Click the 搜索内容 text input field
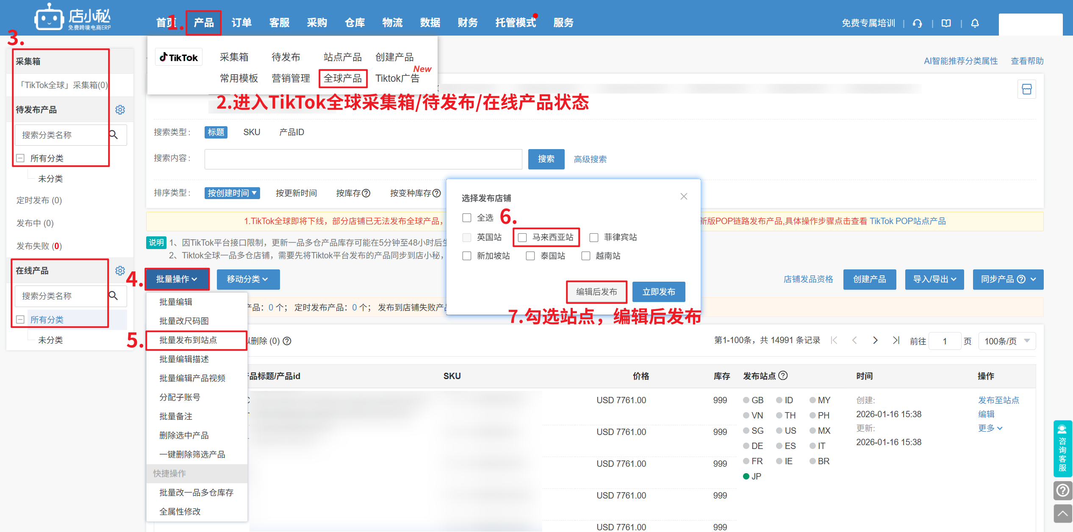This screenshot has width=1073, height=532. point(363,159)
